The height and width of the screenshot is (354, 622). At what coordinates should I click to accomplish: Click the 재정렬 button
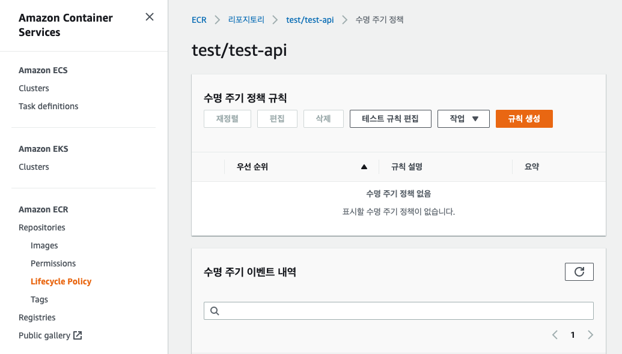click(227, 119)
